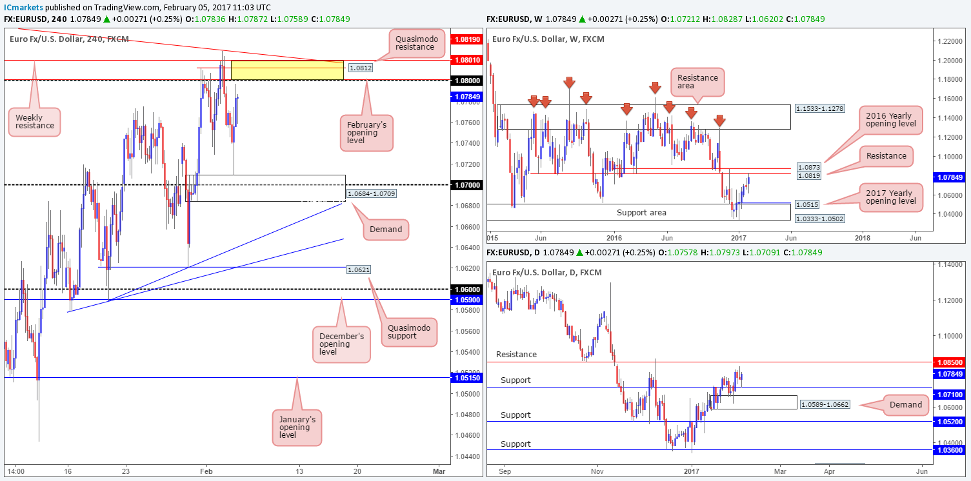Select the 4H chart title Euro Fx/U.S. Dollar, 240
The height and width of the screenshot is (481, 971).
click(69, 39)
